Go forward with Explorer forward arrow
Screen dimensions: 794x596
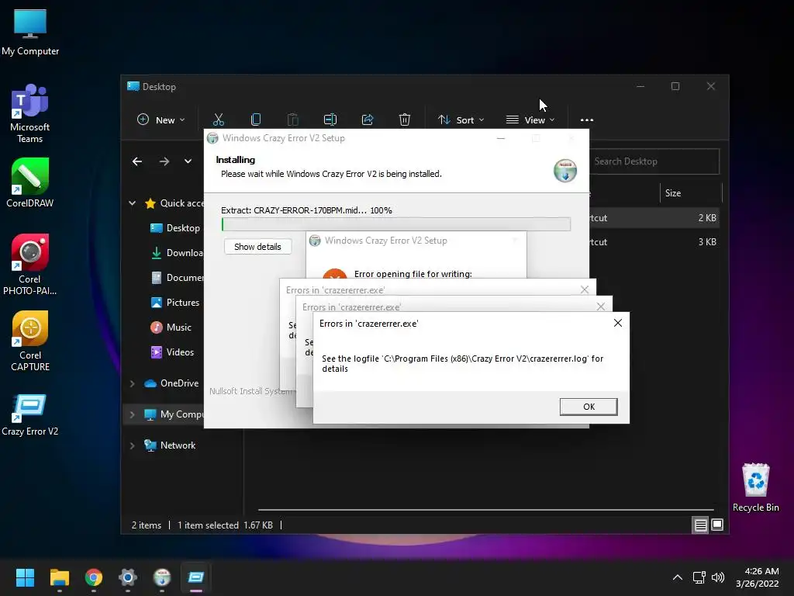pyautogui.click(x=164, y=161)
